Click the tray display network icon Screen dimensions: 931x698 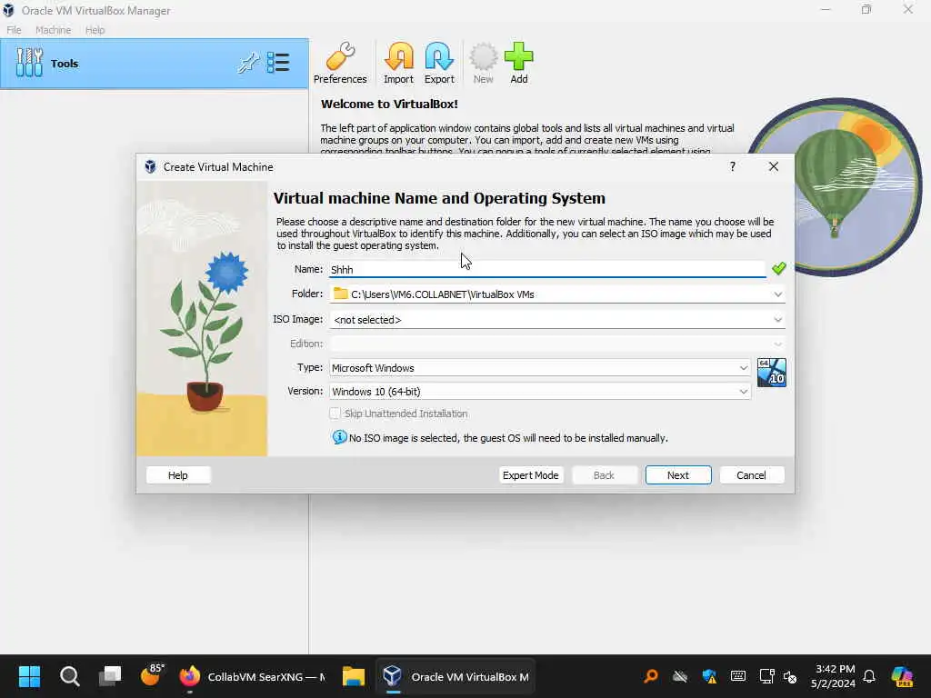pyautogui.click(x=766, y=676)
